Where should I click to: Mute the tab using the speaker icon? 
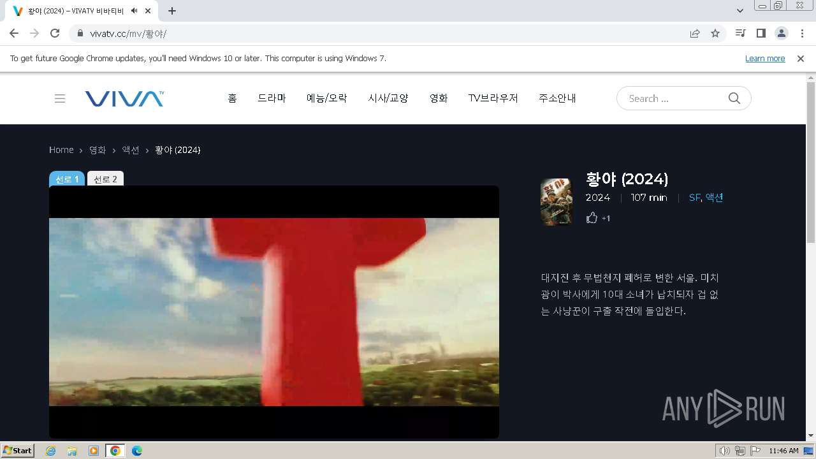(x=134, y=11)
